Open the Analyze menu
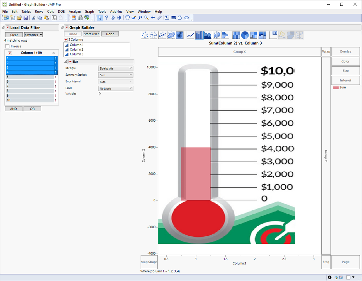The height and width of the screenshot is (281, 362). pos(75,12)
